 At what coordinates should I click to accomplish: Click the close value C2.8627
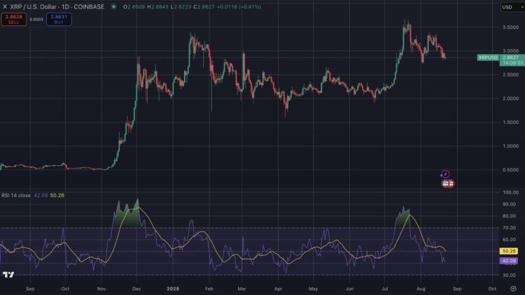coord(204,7)
